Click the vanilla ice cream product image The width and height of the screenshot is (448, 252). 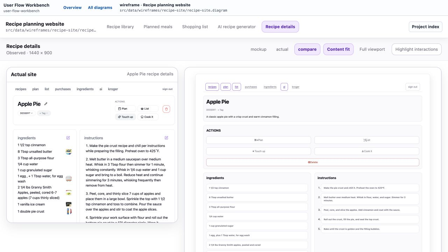(69, 204)
